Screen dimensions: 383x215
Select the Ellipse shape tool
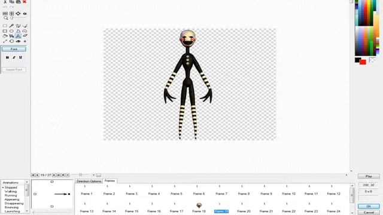(11, 31)
